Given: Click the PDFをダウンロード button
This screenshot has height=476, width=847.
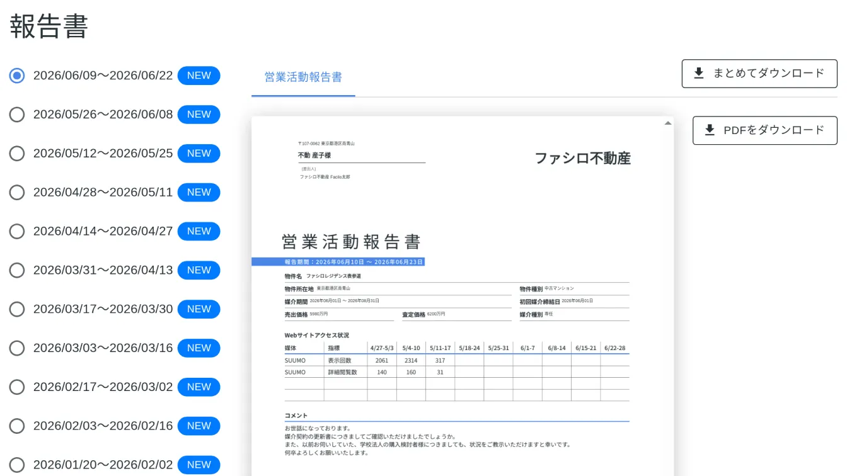Looking at the screenshot, I should 765,130.
